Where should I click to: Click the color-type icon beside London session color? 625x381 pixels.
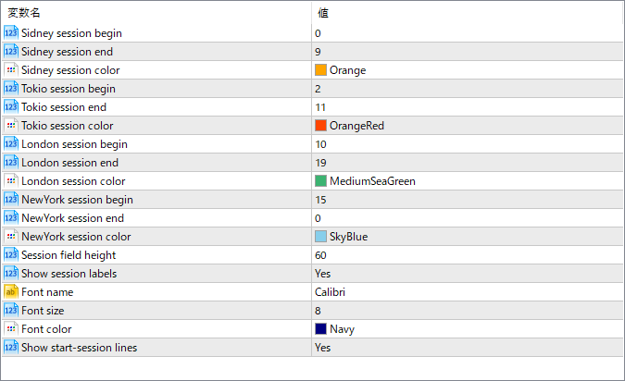pos(10,181)
